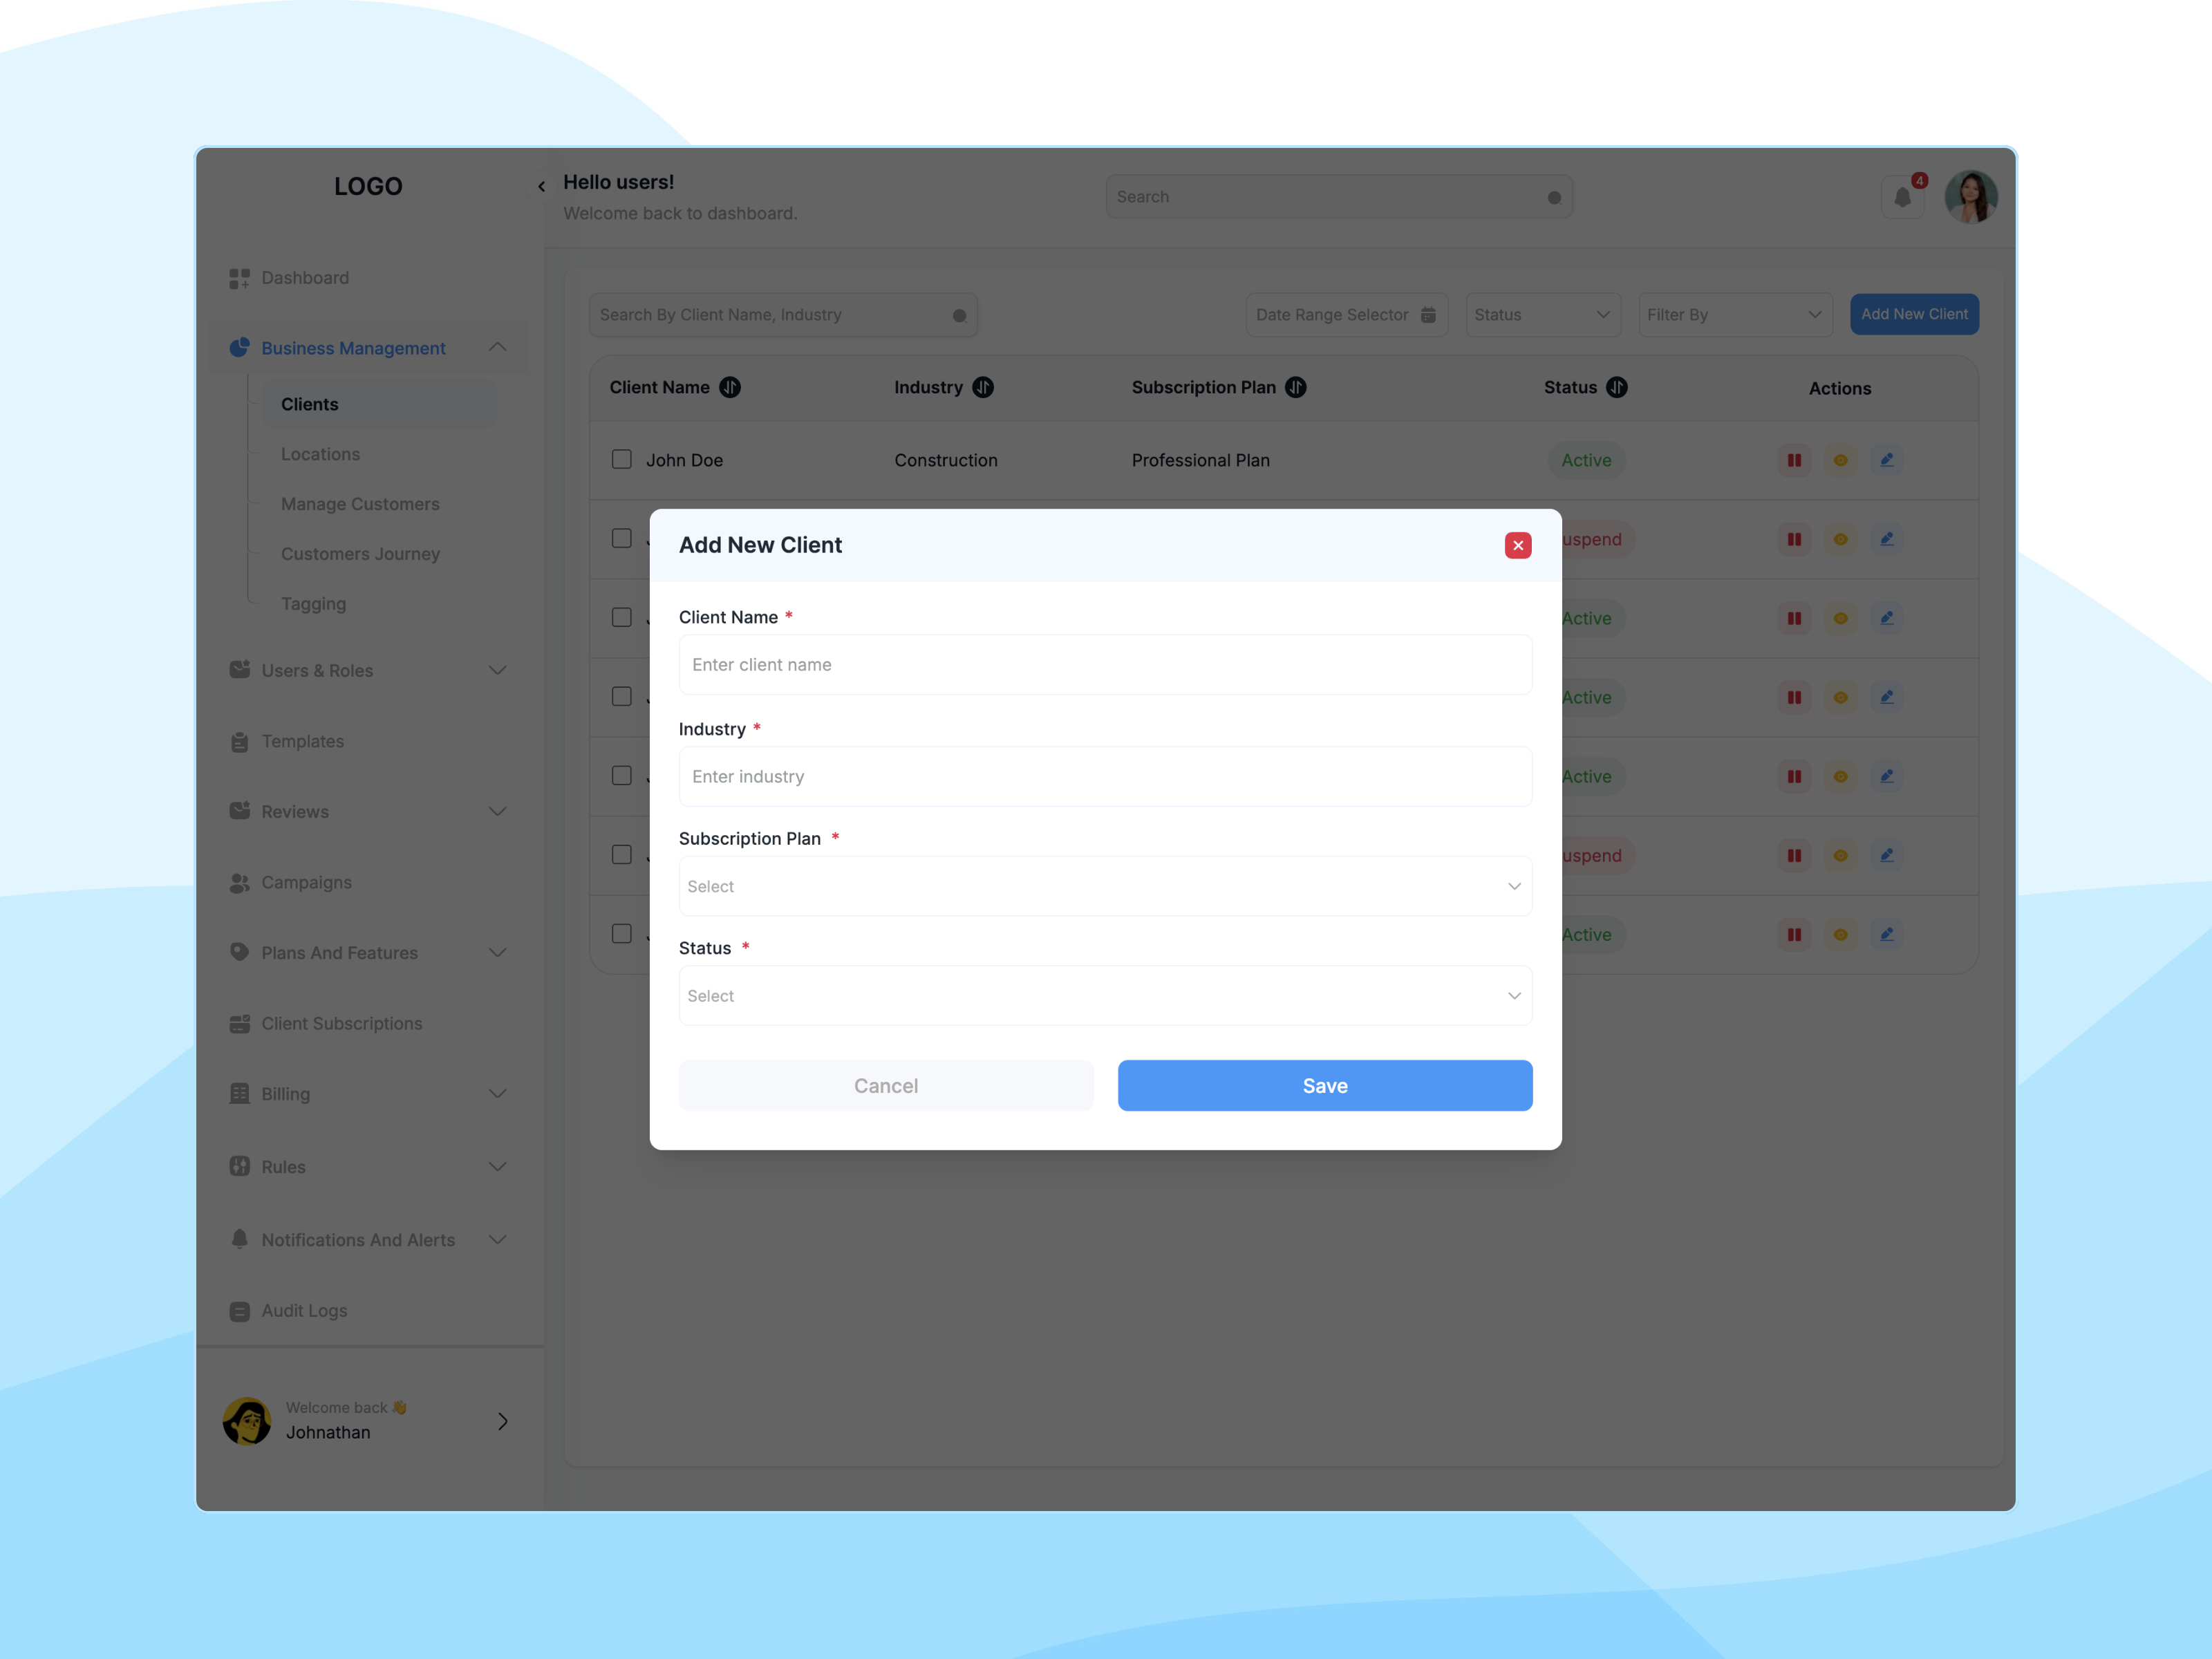The image size is (2212, 1659).
Task: Click the edit pencil icon in John Doe row
Action: (x=1886, y=460)
